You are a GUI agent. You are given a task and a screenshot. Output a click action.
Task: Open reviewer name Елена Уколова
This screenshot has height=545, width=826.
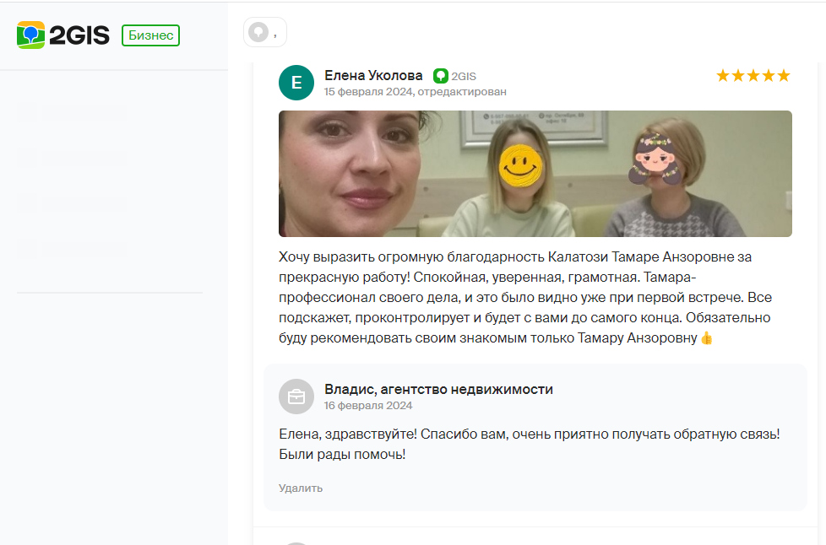[373, 76]
